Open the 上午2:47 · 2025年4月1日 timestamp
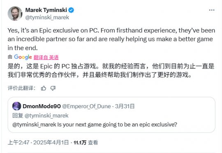The height and width of the screenshot is (153, 222). (38, 142)
